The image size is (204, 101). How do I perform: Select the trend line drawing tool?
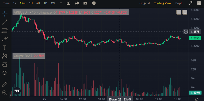[5, 22]
